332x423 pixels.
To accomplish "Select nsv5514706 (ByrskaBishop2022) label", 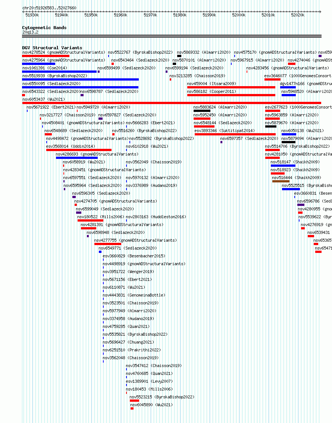I will (x=297, y=146).
